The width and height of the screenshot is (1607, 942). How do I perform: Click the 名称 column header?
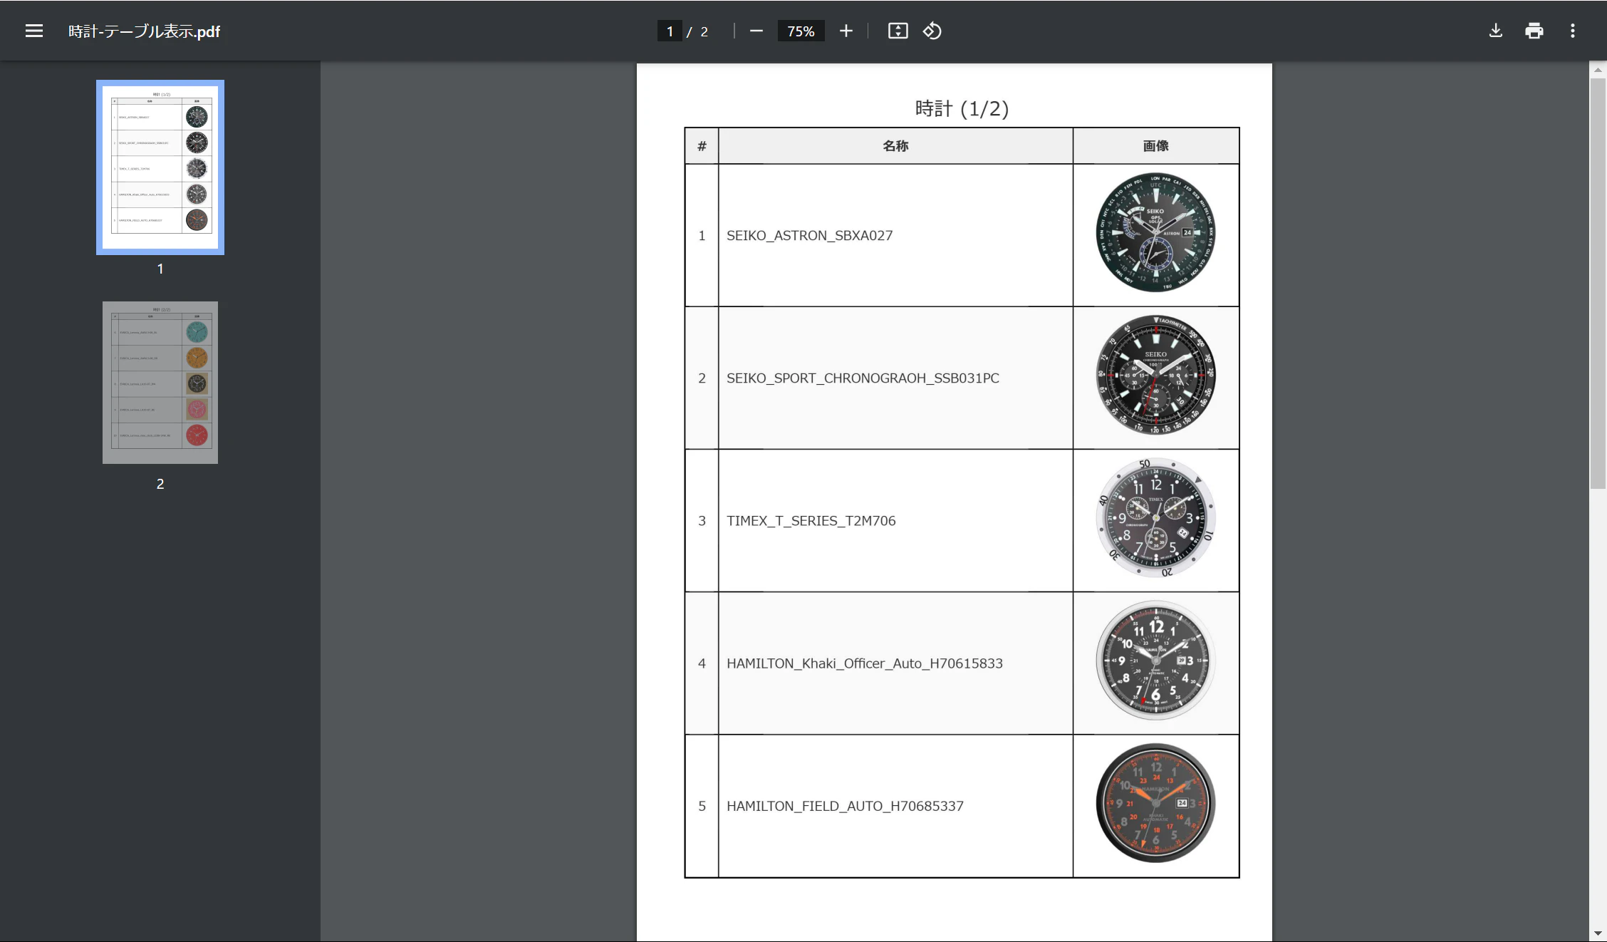(895, 146)
